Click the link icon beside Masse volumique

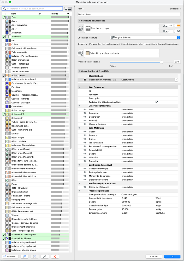coord(85,124)
